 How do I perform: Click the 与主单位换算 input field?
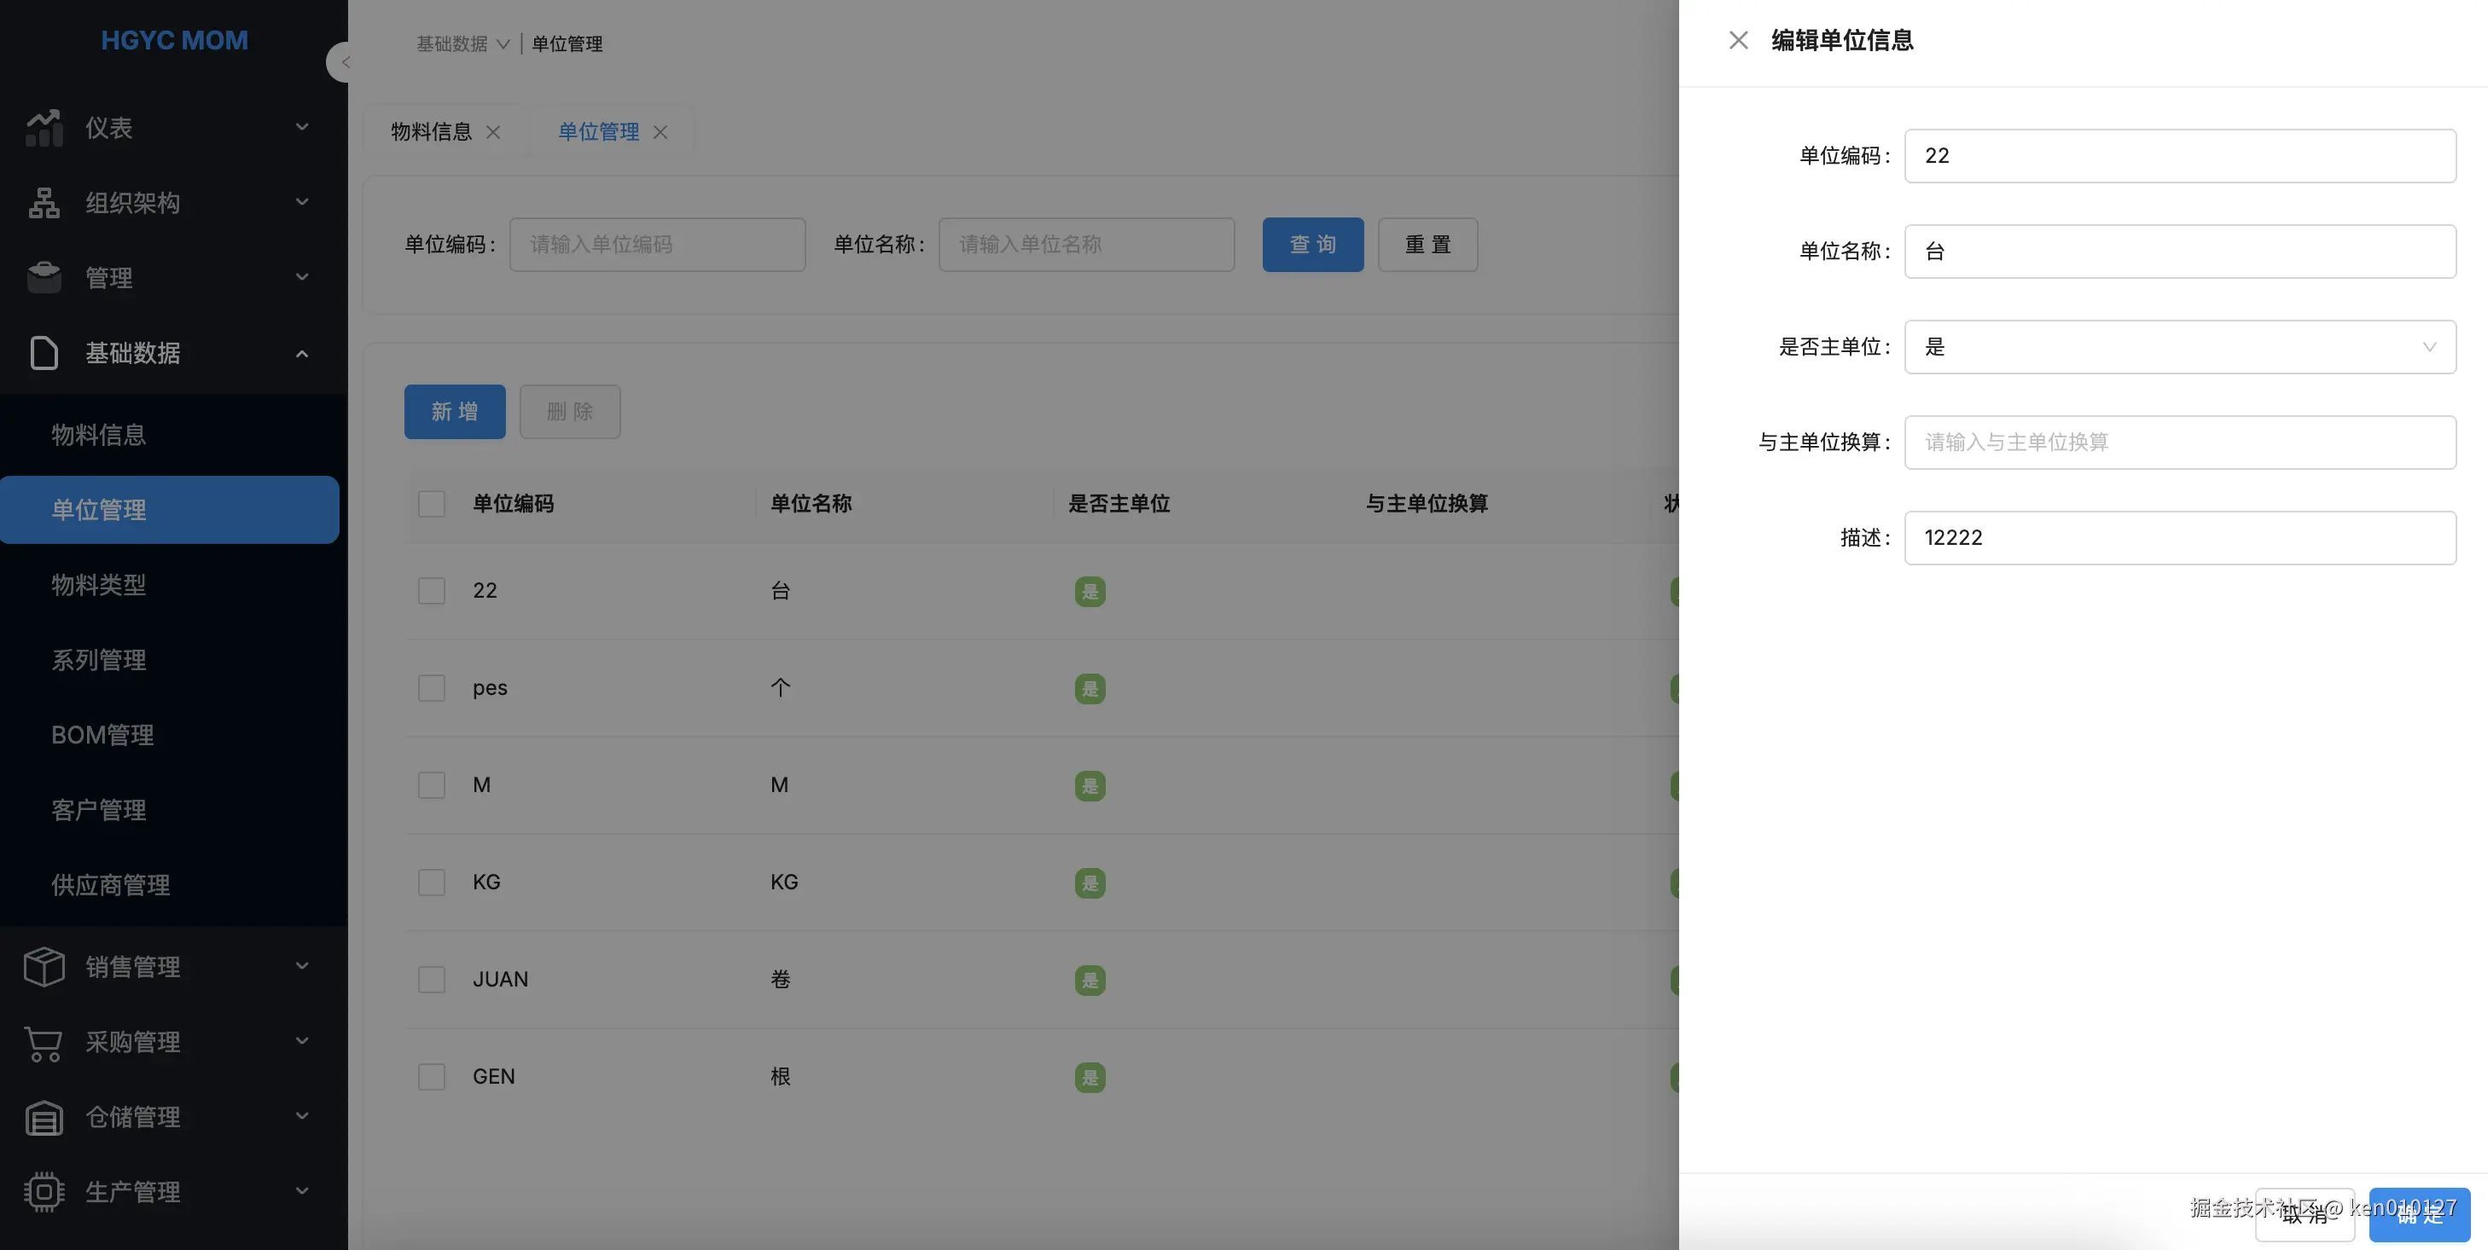pos(2179,442)
